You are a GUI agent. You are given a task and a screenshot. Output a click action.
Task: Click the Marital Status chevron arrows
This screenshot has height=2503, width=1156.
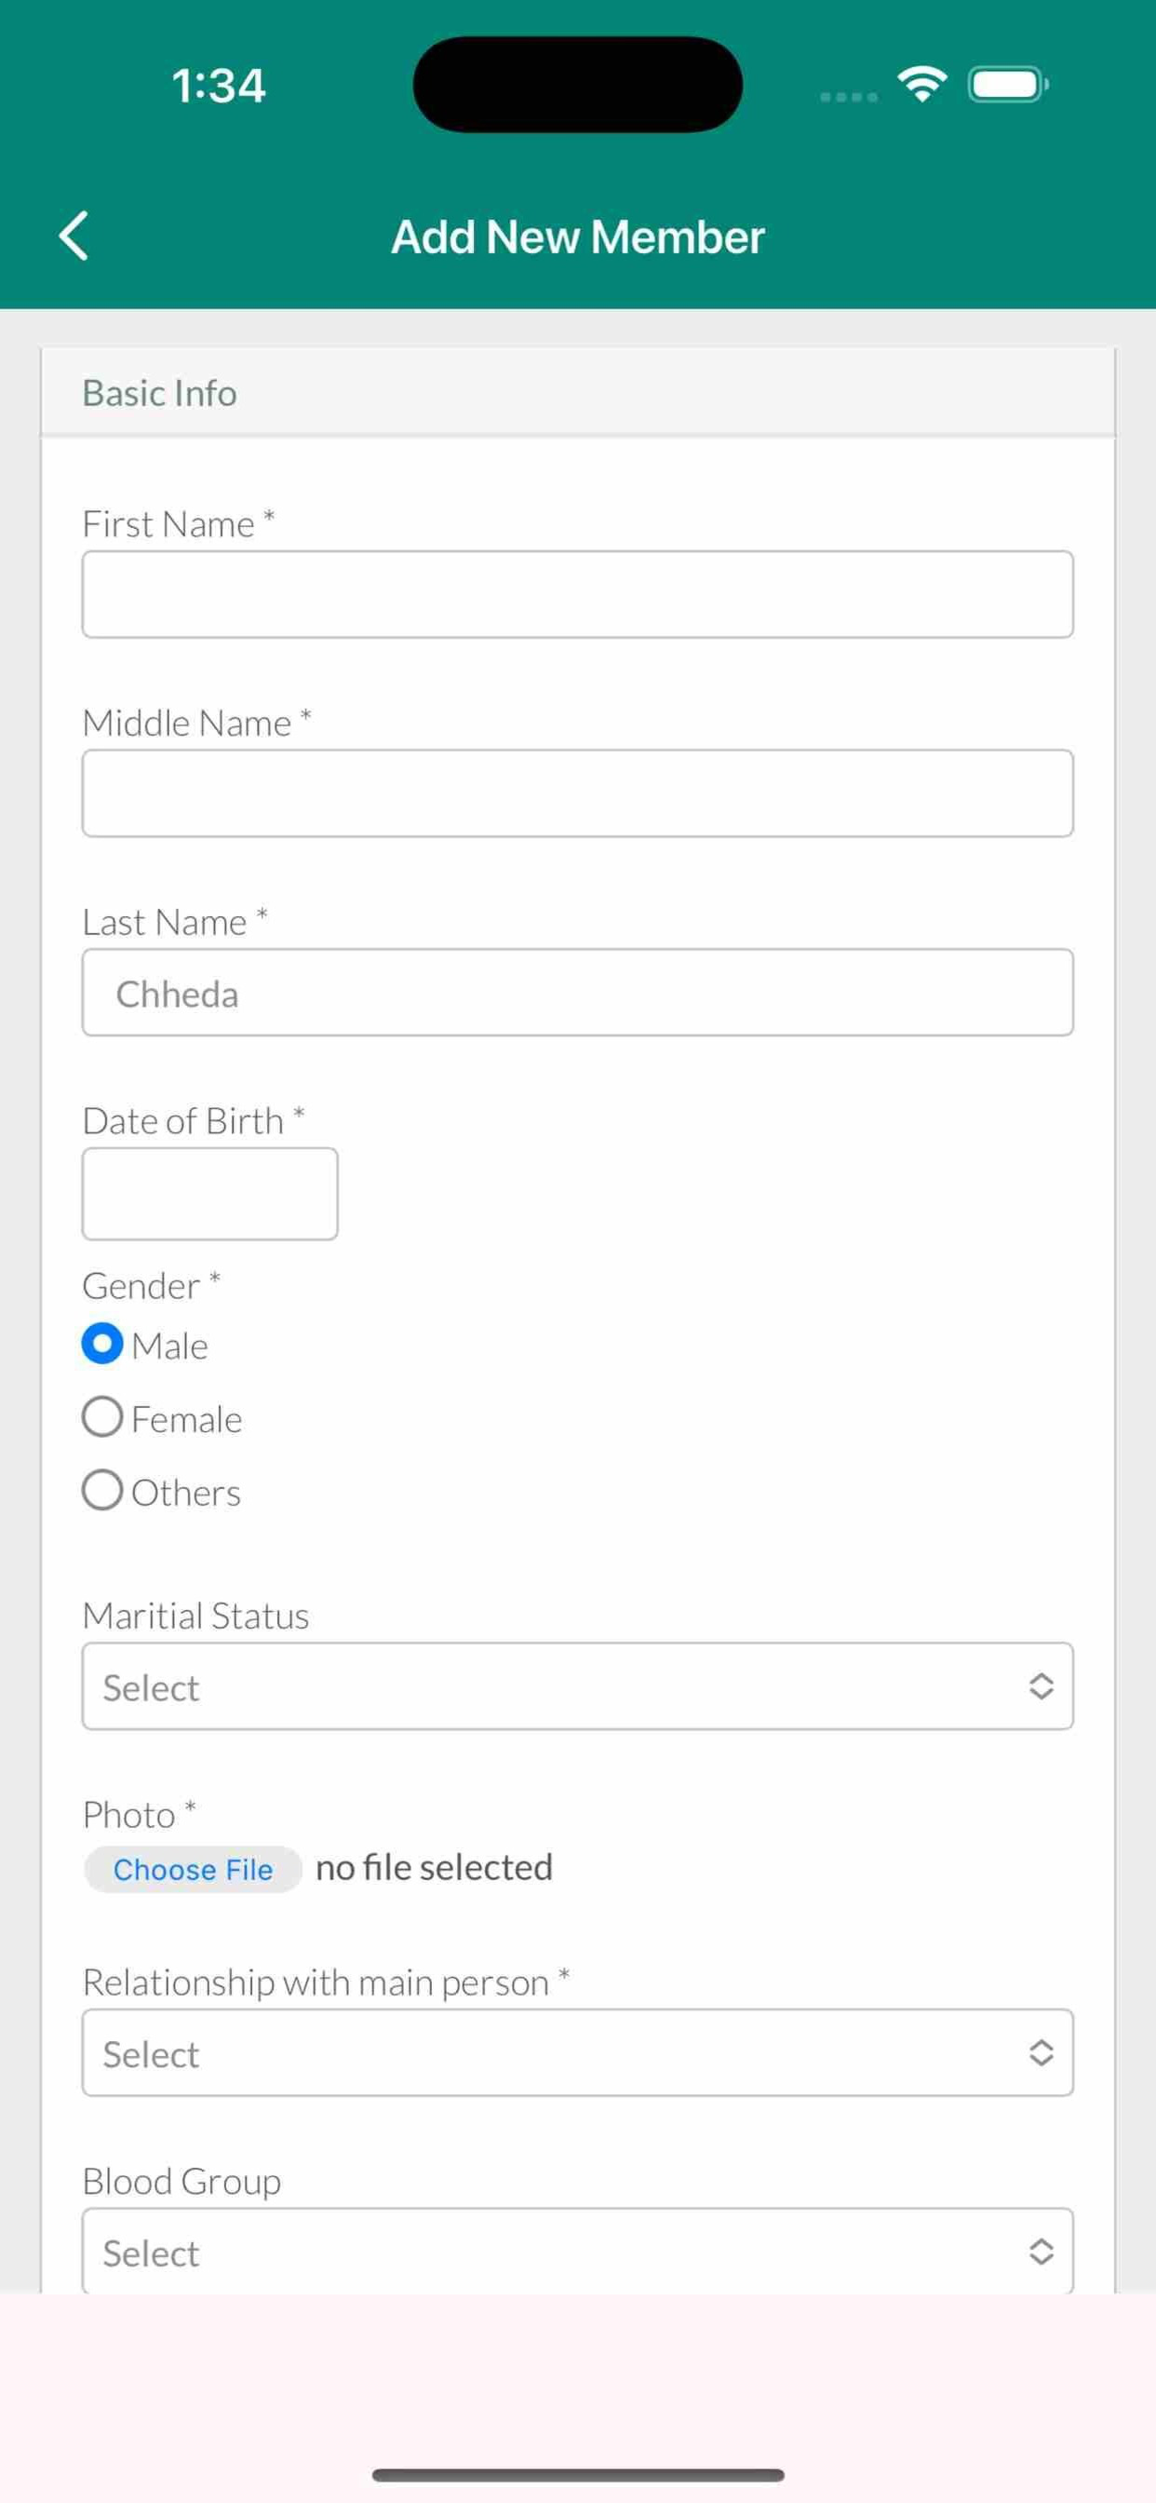click(x=1041, y=1685)
